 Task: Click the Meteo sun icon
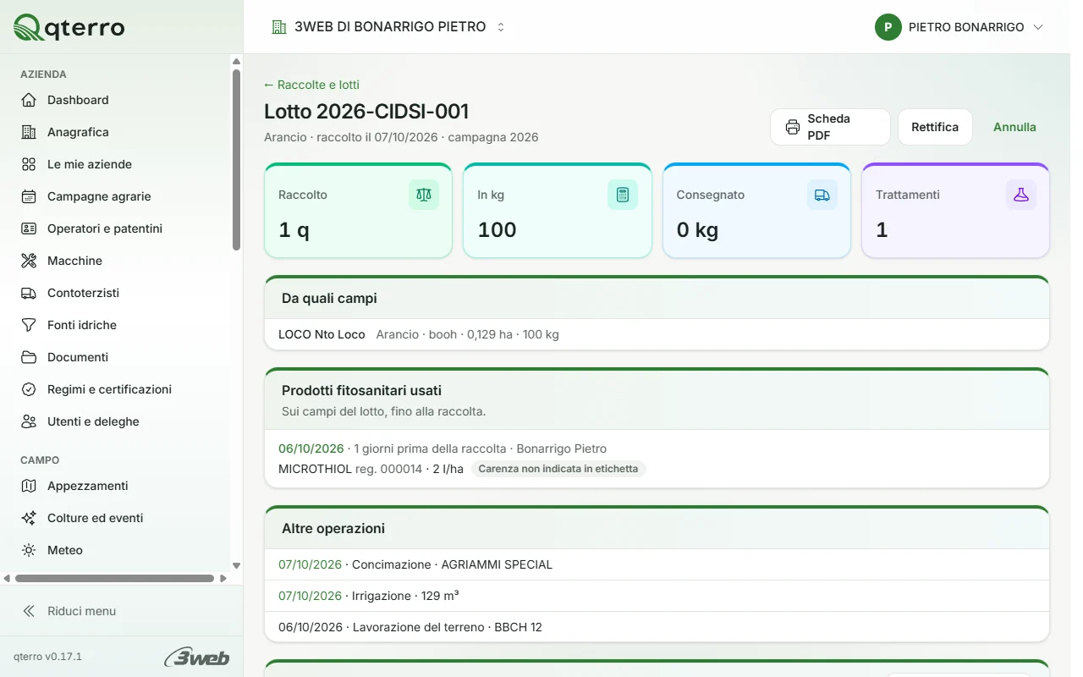click(29, 550)
